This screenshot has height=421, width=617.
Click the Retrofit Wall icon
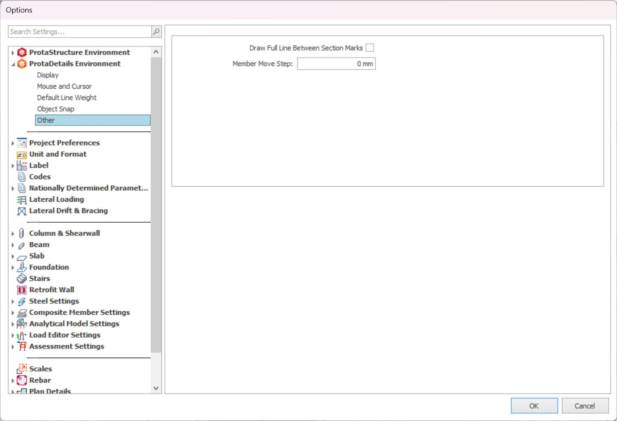pyautogui.click(x=21, y=290)
